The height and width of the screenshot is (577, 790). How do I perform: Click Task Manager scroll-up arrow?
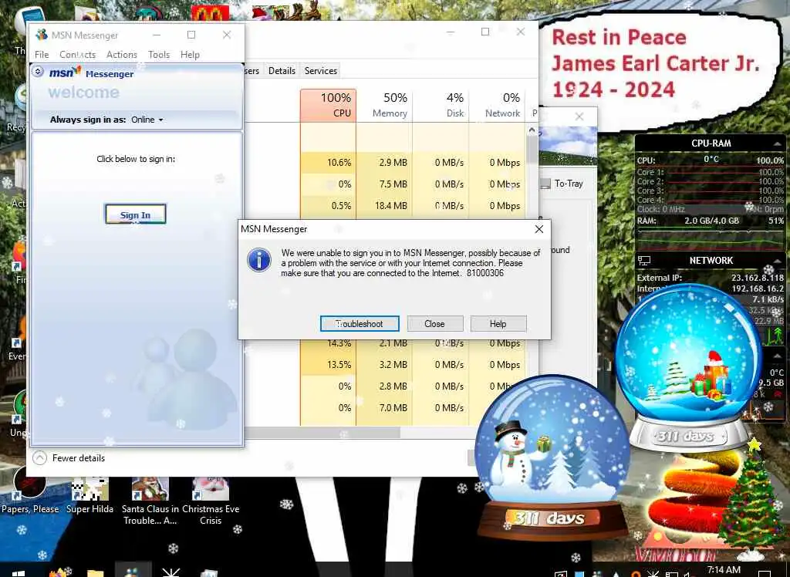coord(532,130)
